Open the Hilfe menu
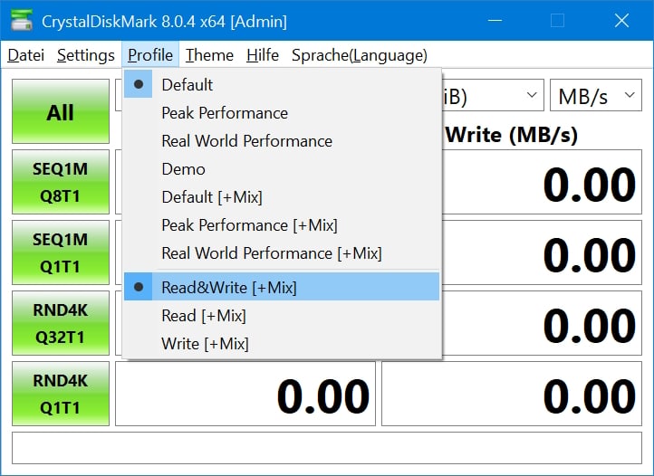 point(263,55)
